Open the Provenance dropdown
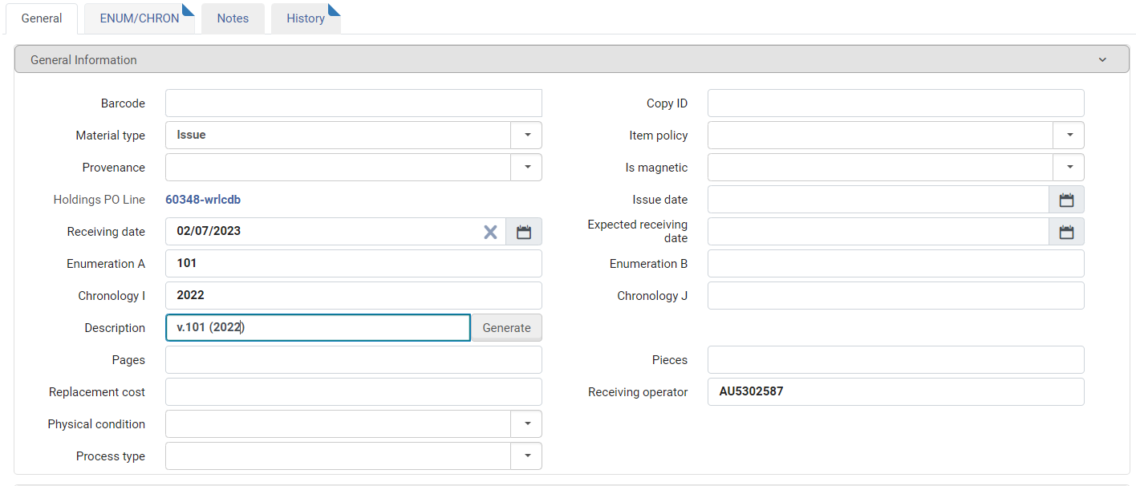 click(x=527, y=168)
